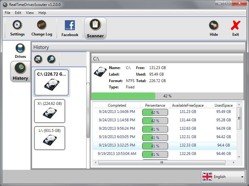This screenshot has width=249, height=186.
Task: Select the L:\ (931.5 GB) drive card
Action: click(x=50, y=138)
